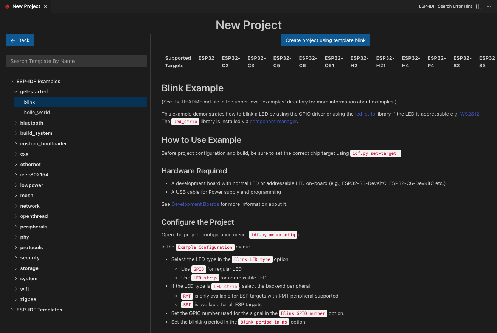Image resolution: width=497 pixels, height=333 pixels.
Task: Select the blink example in the tree
Action: (29, 102)
